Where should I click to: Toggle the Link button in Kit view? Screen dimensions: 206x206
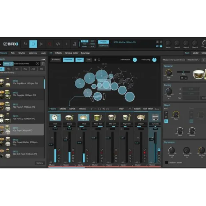click(x=89, y=60)
